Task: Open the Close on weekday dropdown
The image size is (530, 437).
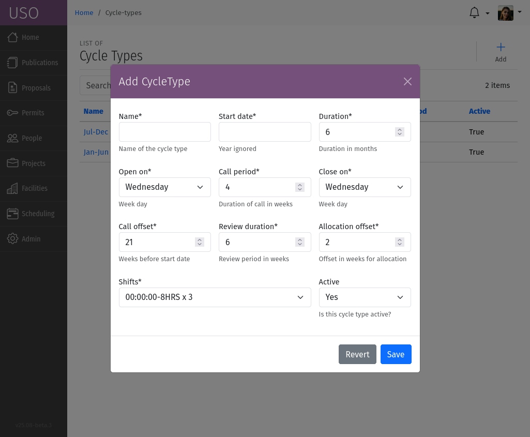Action: [365, 187]
